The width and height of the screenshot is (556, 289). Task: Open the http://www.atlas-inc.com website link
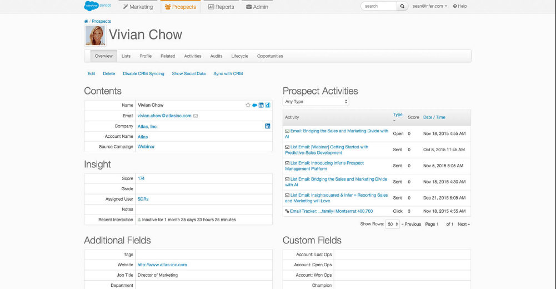tap(162, 265)
